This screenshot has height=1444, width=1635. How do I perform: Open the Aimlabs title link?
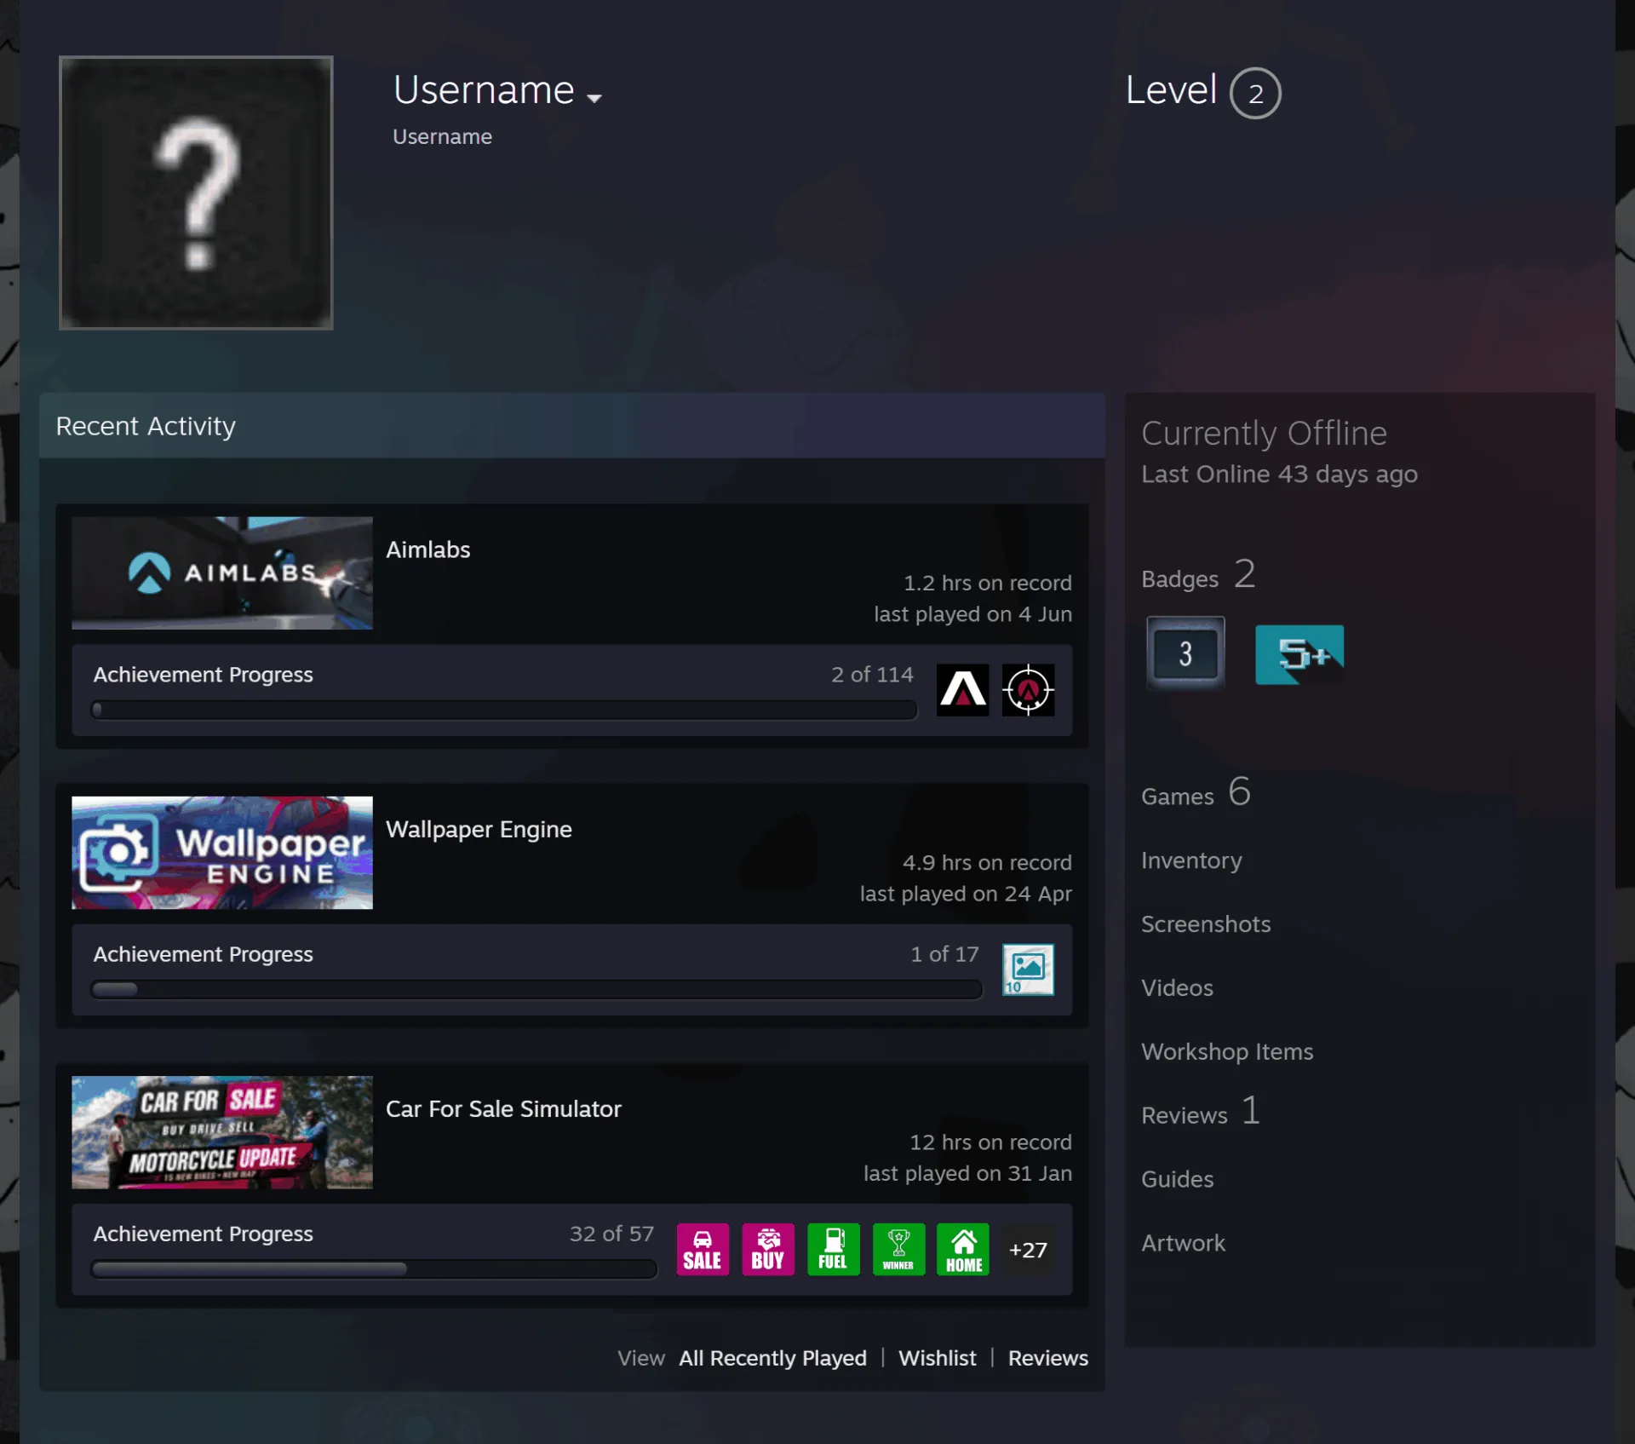(x=427, y=550)
